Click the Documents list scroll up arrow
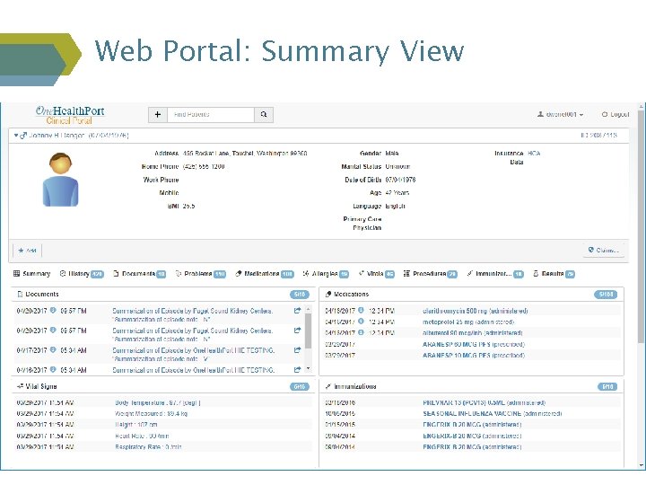Screen dimensions: 646x485 pyautogui.click(x=308, y=308)
